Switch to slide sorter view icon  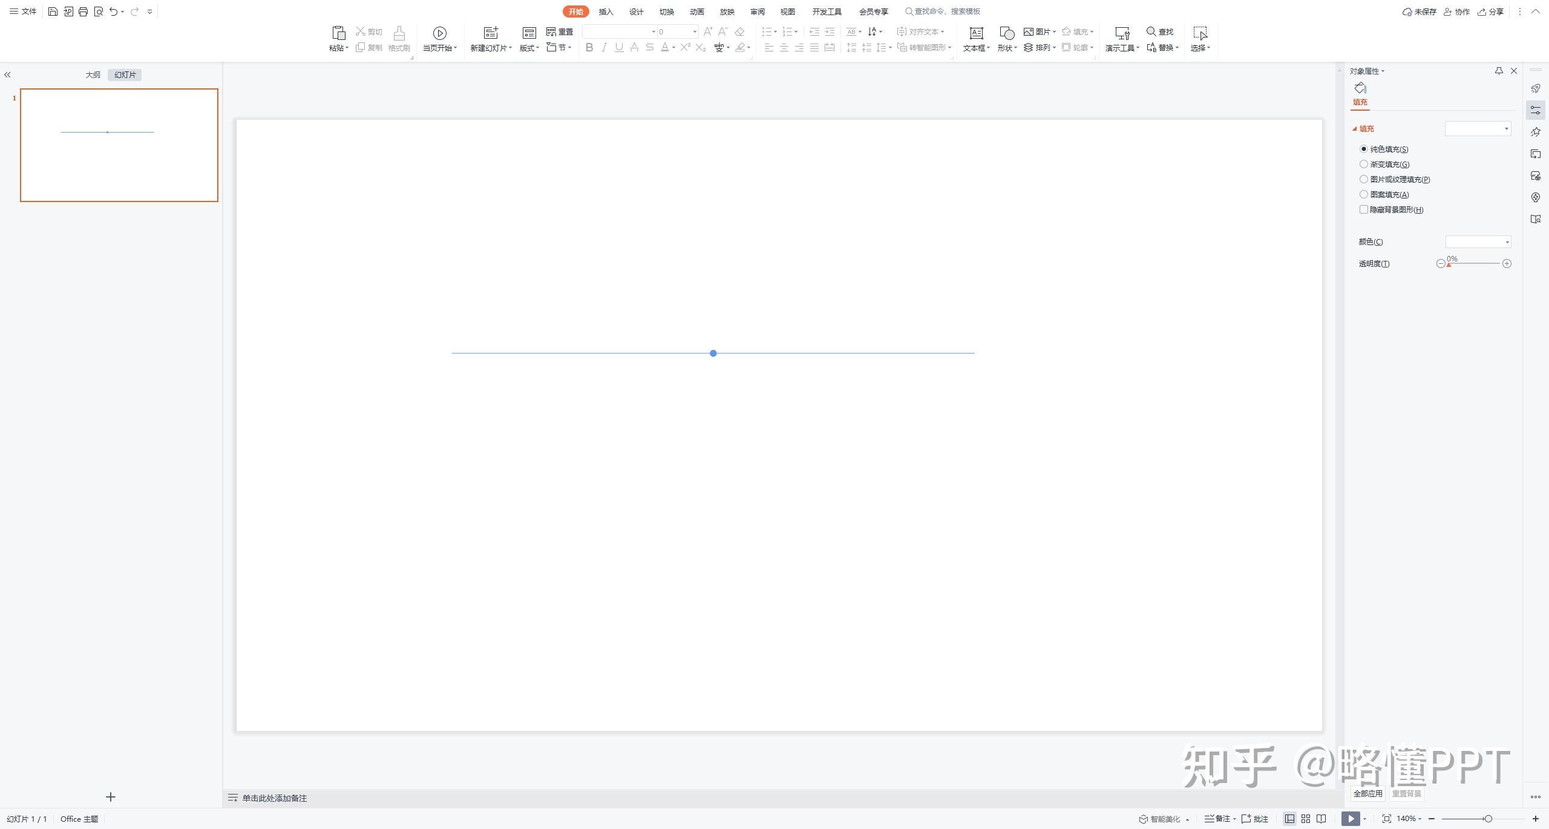[x=1306, y=819]
